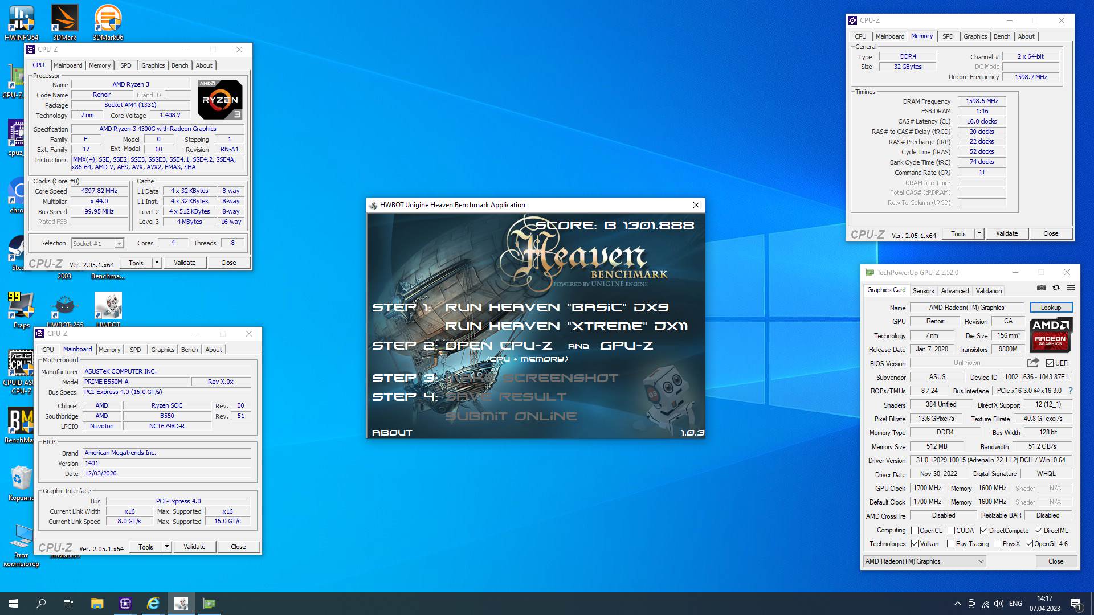This screenshot has height=615, width=1094.
Task: Switch to the GPU-Z taskbar icon
Action: (209, 604)
